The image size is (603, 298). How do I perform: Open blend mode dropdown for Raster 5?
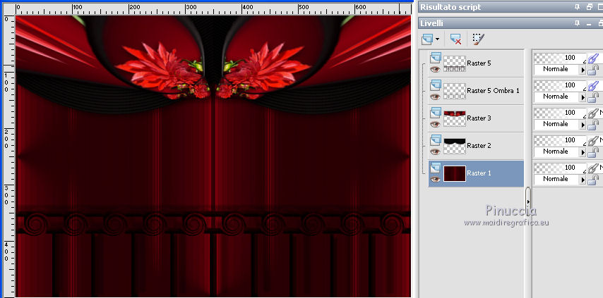pyautogui.click(x=583, y=70)
